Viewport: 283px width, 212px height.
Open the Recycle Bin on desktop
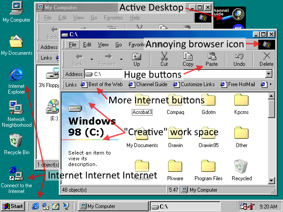[16, 144]
